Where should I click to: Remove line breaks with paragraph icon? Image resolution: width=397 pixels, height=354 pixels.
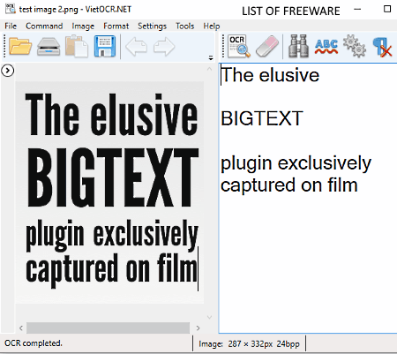point(382,47)
